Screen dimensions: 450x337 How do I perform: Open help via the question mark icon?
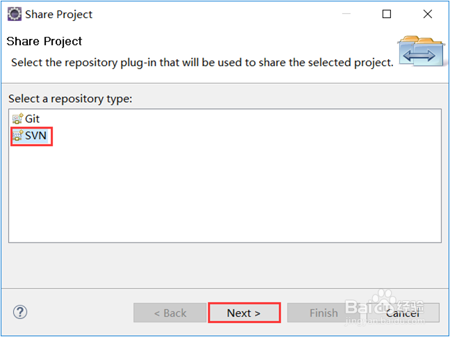tap(20, 312)
